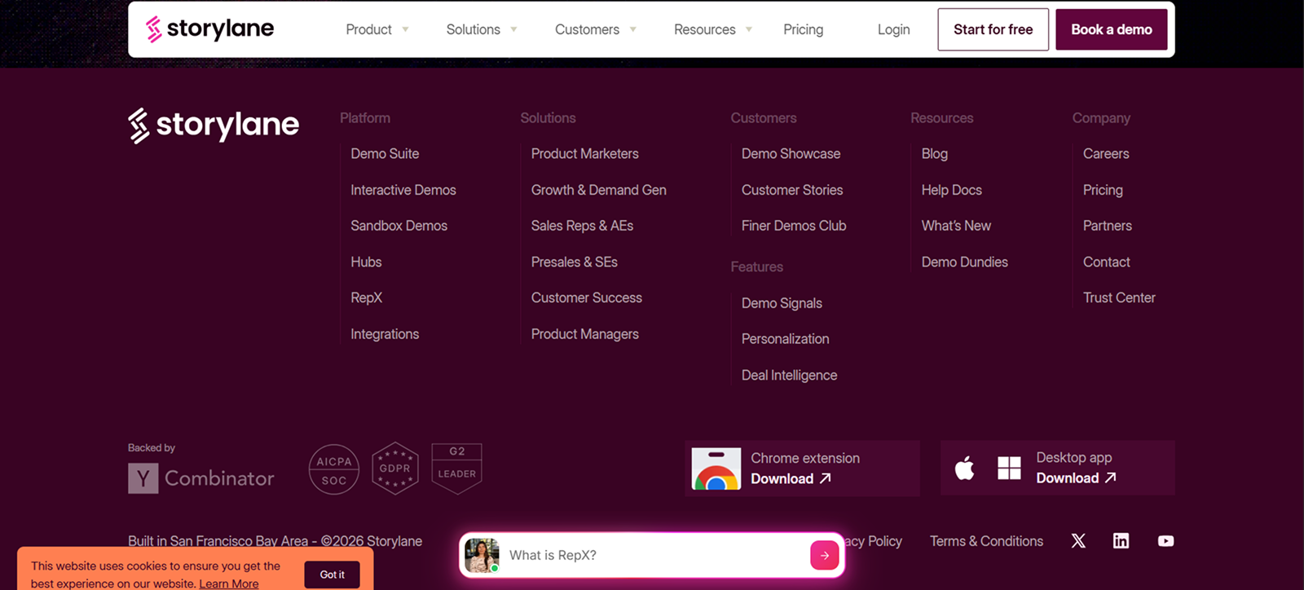The height and width of the screenshot is (590, 1304).
Task: Click the Windows desktop app icon
Action: [1009, 468]
